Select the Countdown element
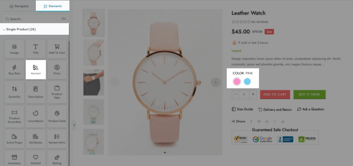The image size is (353, 166). (x=36, y=116)
